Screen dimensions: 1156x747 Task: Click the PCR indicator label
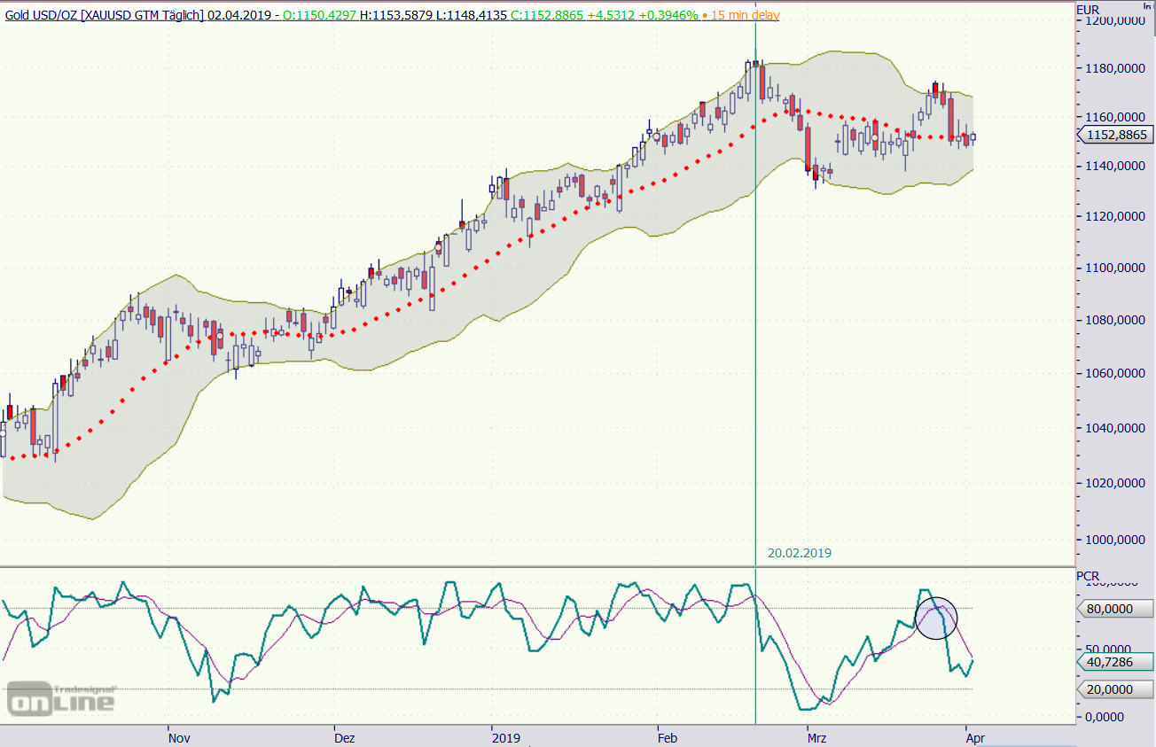point(1088,576)
